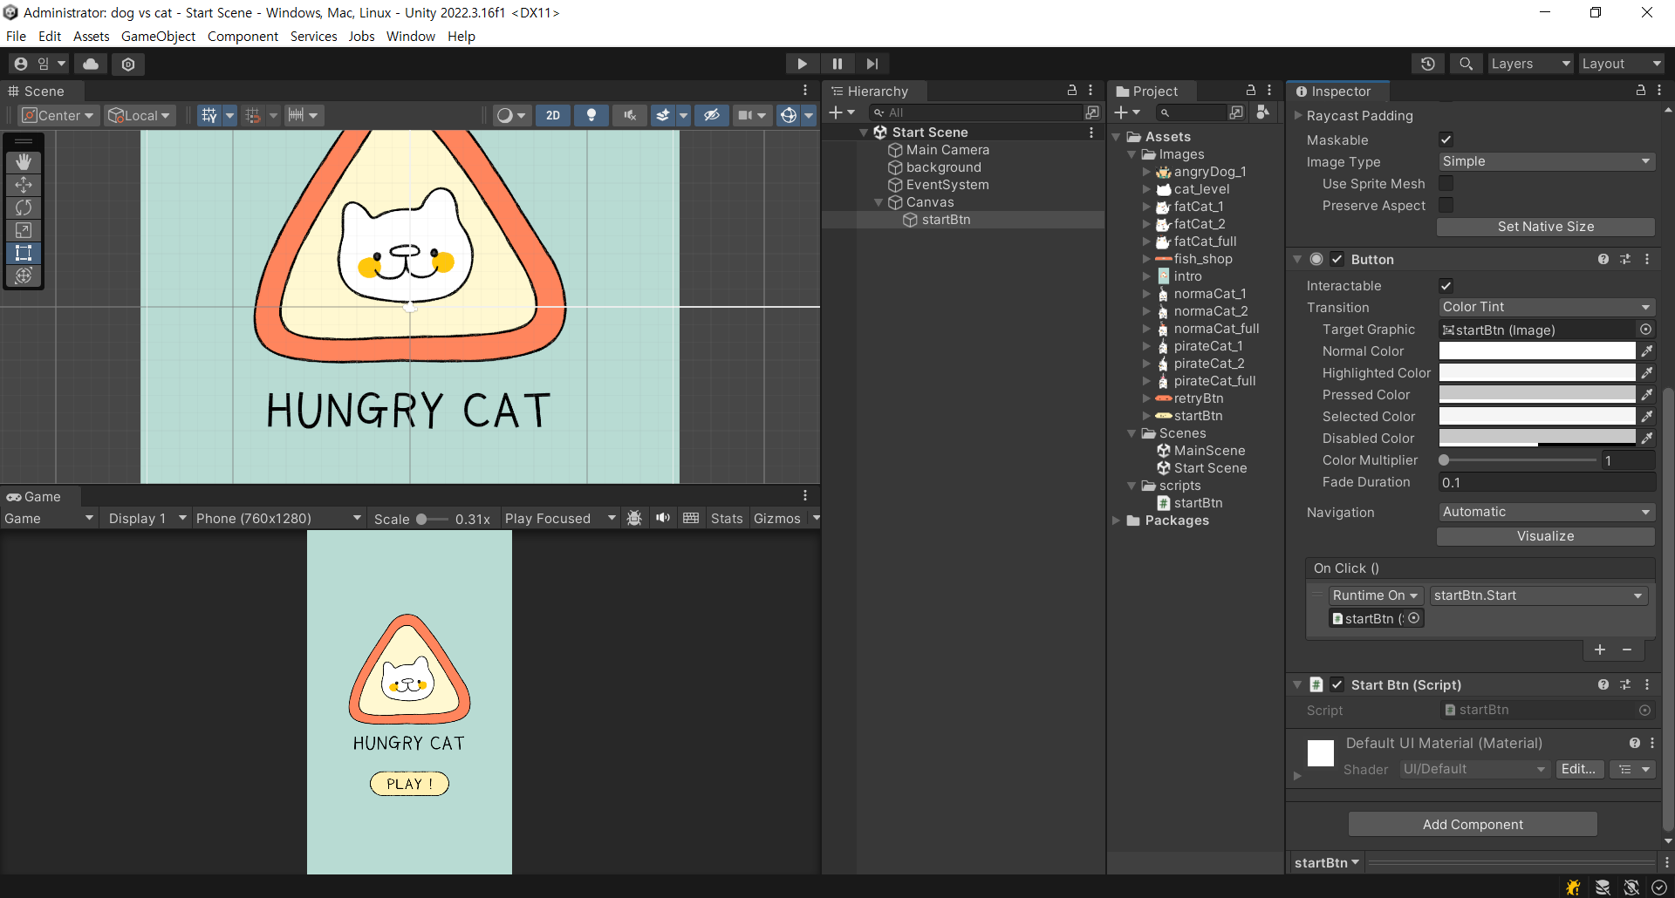Open the Window menu
The image size is (1675, 898).
point(411,36)
